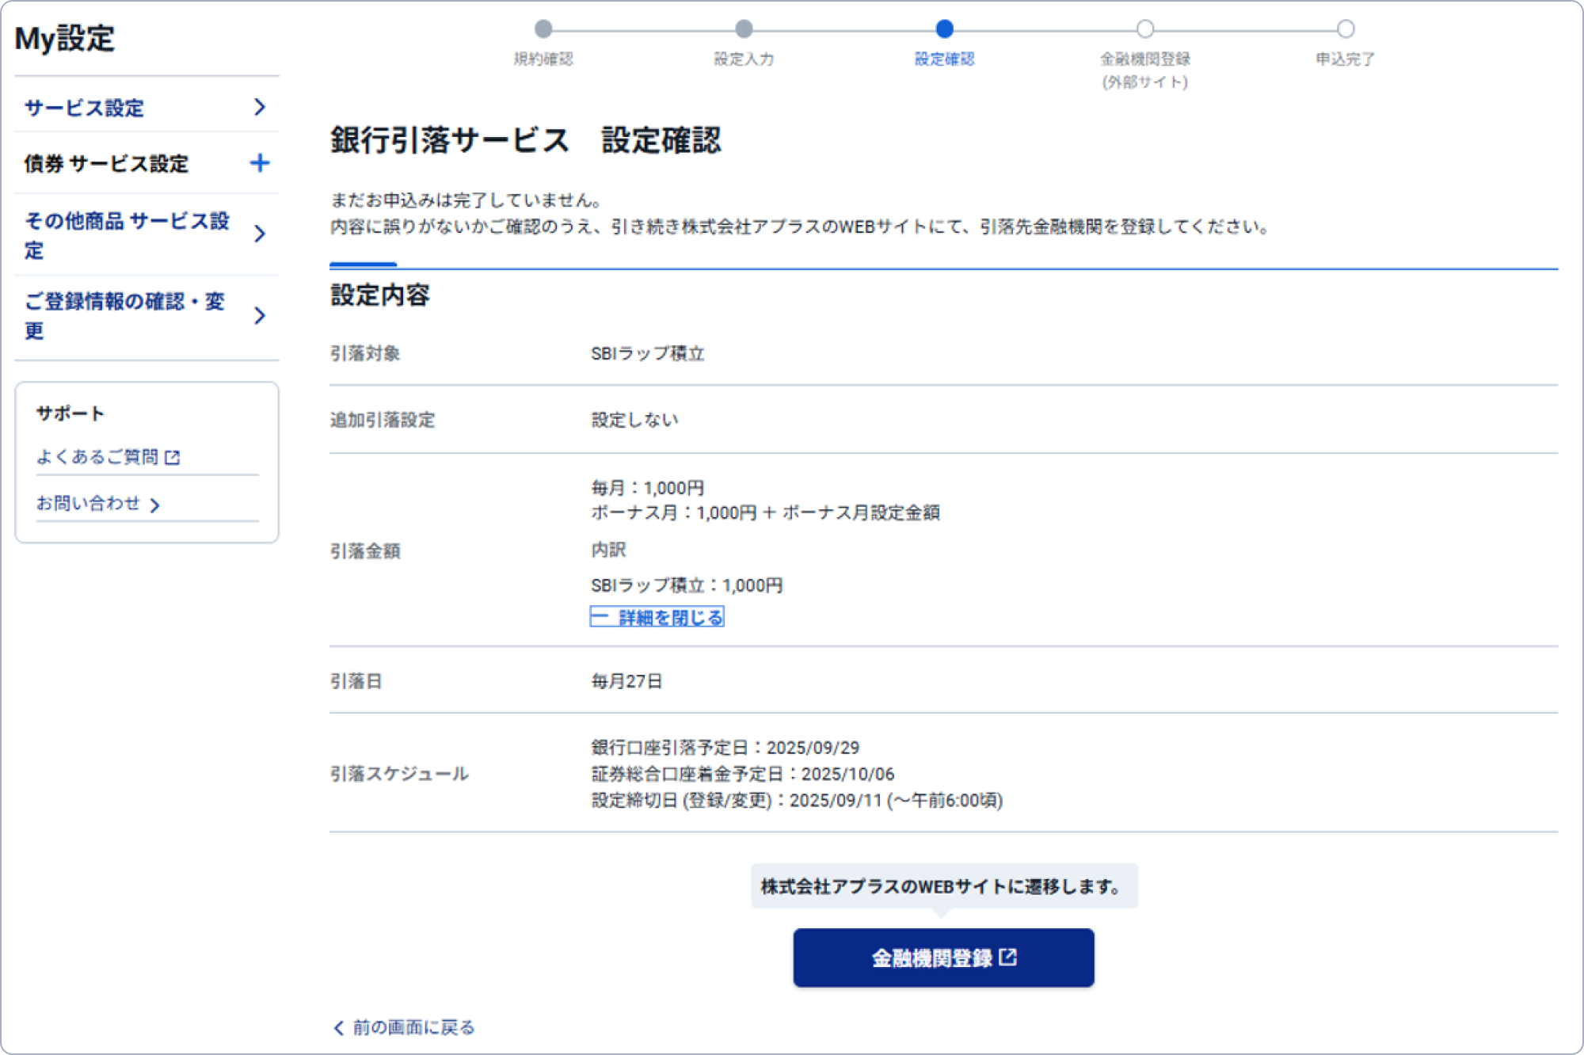Collapse details via 詳細を閉じる
This screenshot has height=1055, width=1584.
[657, 617]
